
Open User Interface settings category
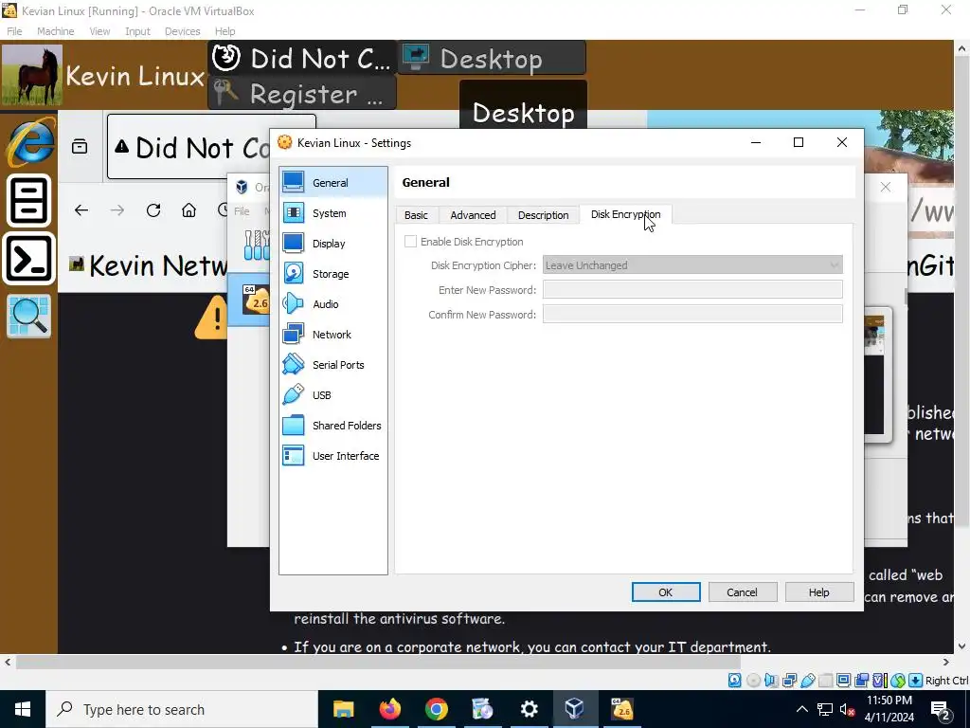tap(332, 456)
